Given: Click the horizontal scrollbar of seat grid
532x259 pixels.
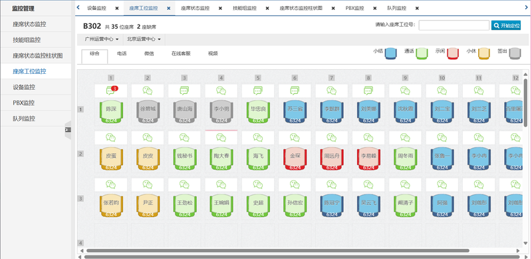Looking at the screenshot, I should point(278,251).
